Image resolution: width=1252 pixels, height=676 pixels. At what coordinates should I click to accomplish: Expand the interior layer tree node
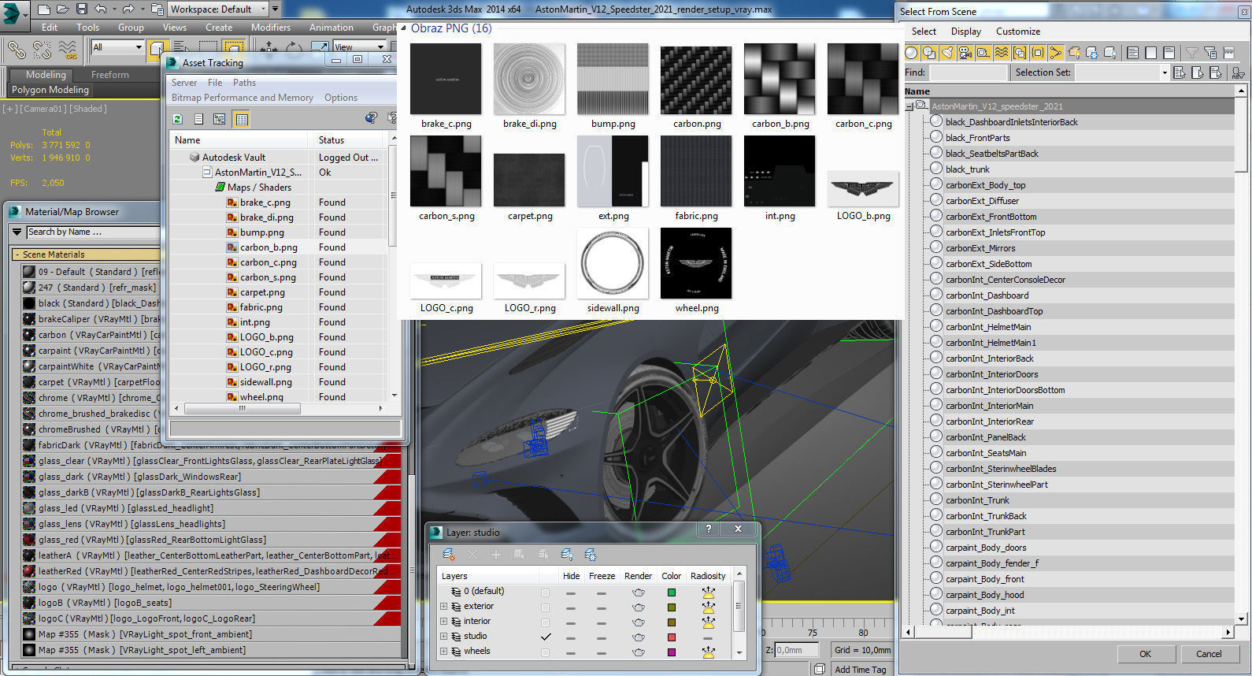click(443, 622)
